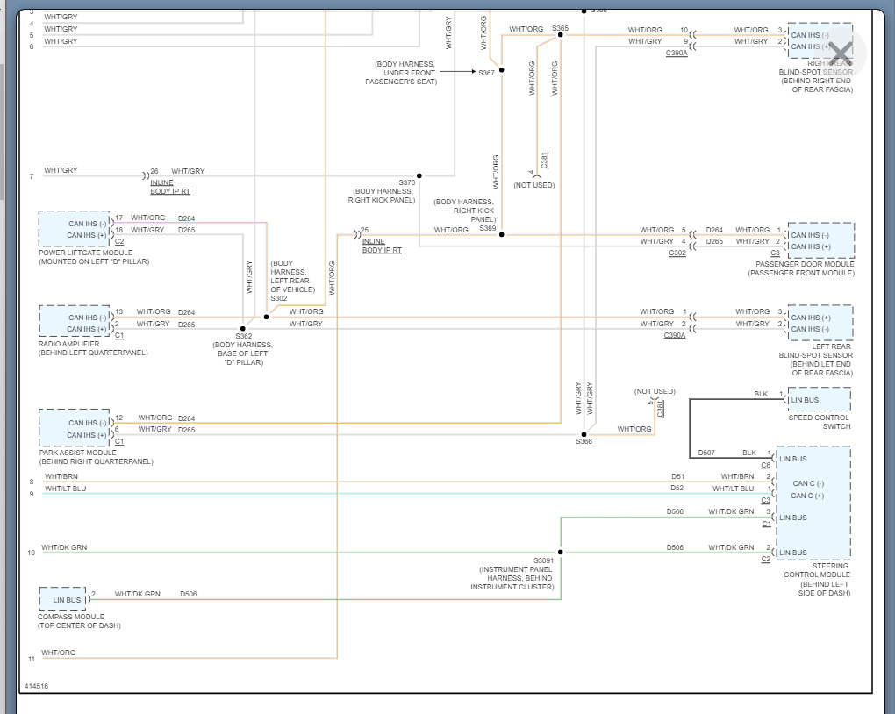Screen dimensions: 895x714
Task: Select splice label S302
Action: click(278, 298)
